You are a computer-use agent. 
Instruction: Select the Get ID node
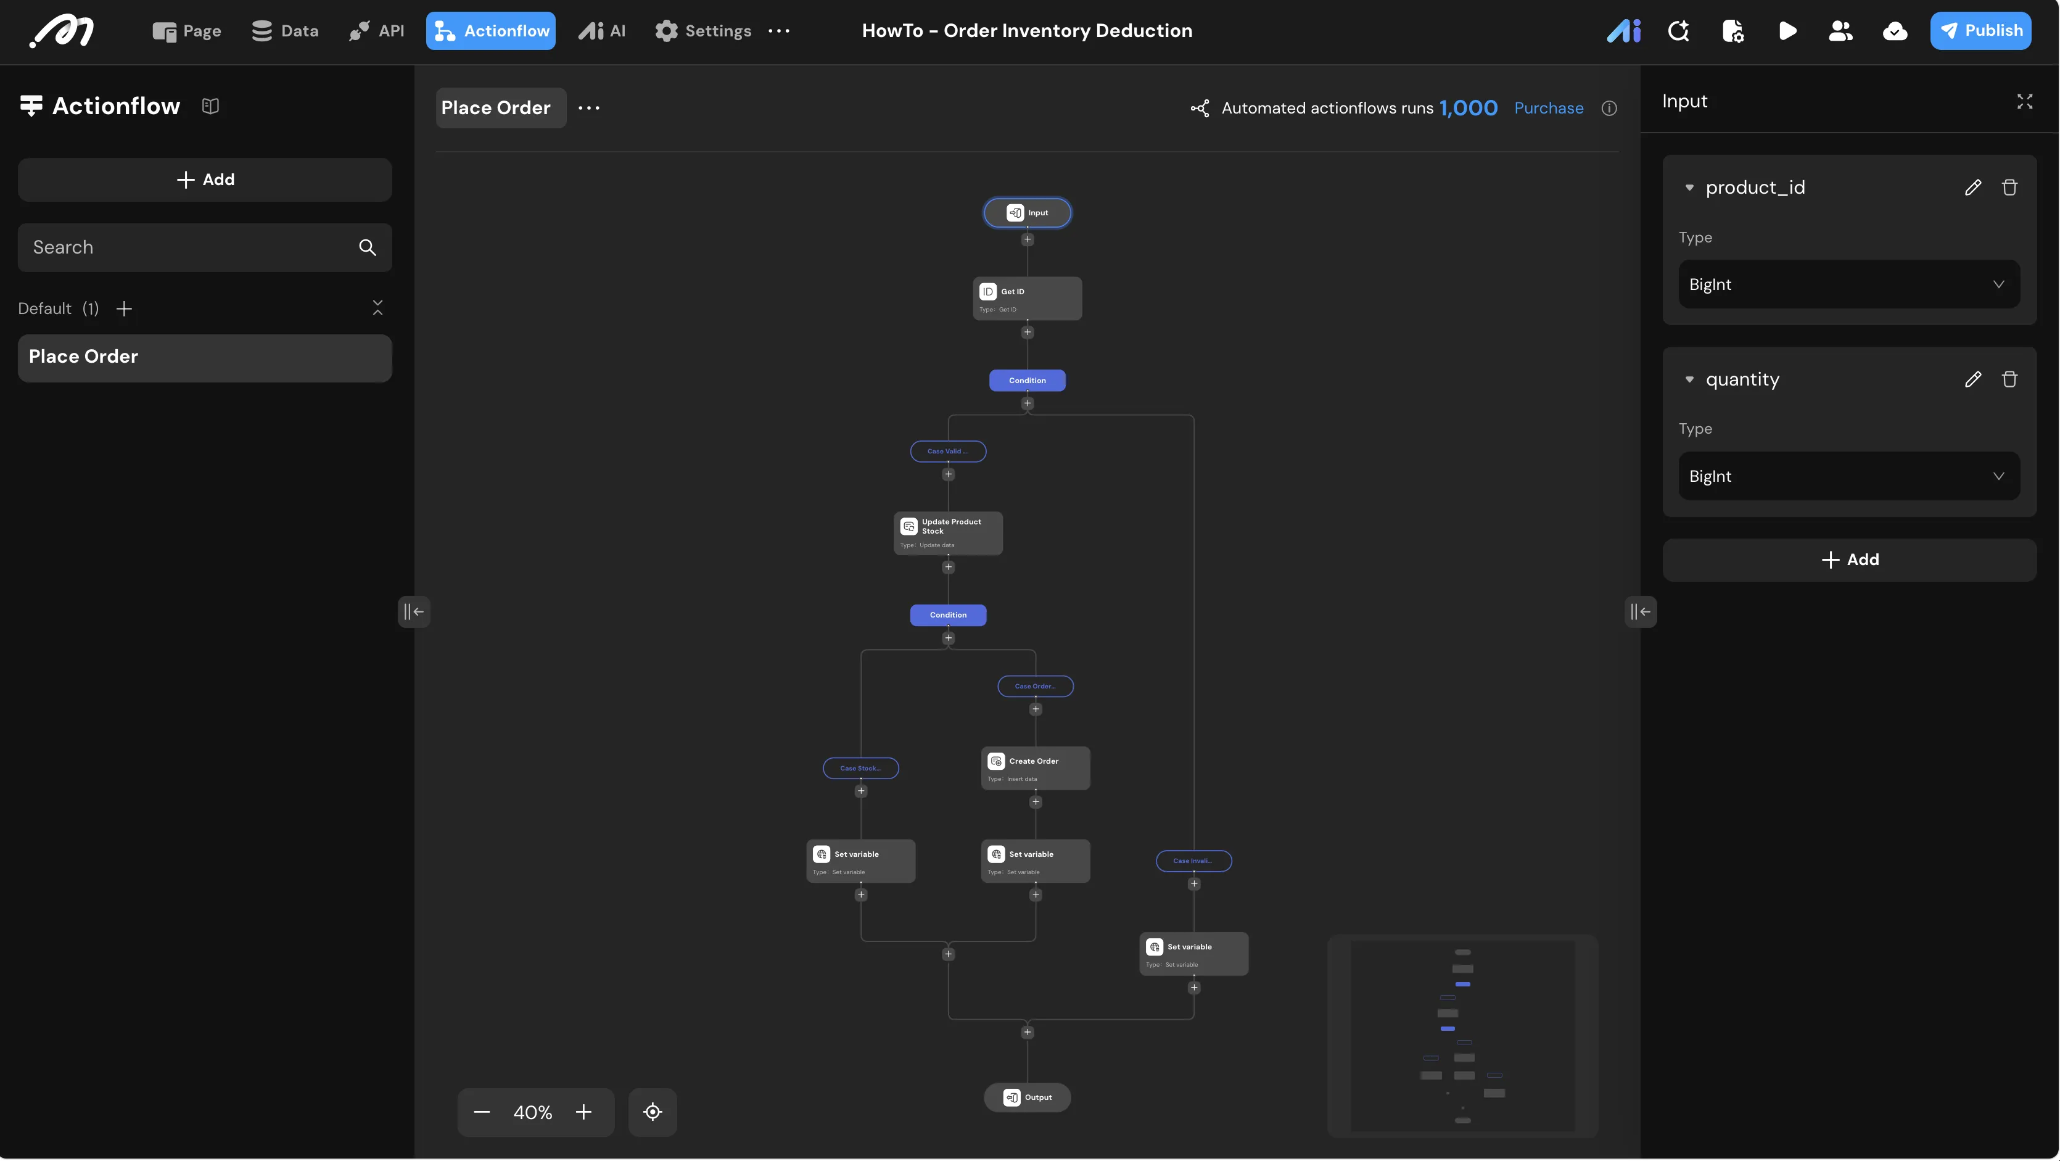point(1028,299)
